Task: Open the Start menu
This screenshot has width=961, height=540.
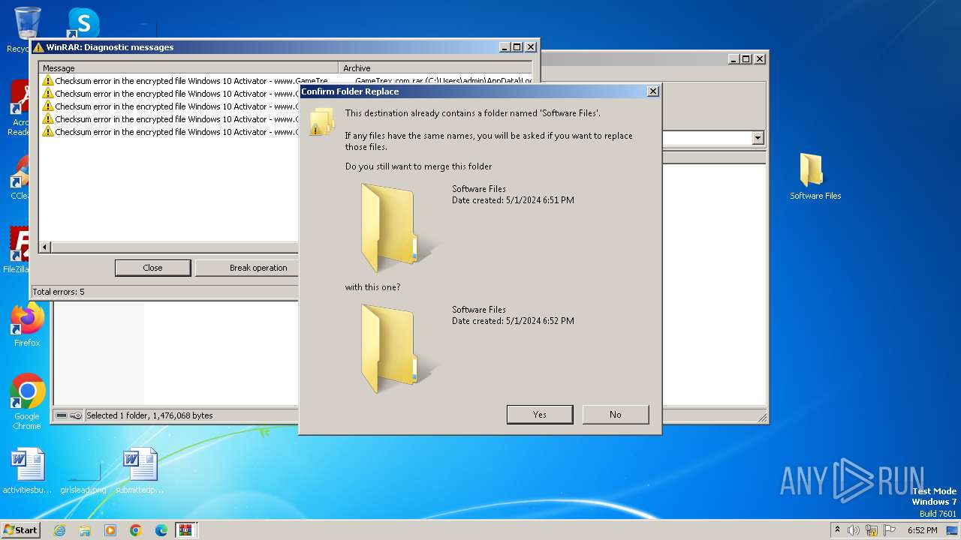Action: click(21, 530)
